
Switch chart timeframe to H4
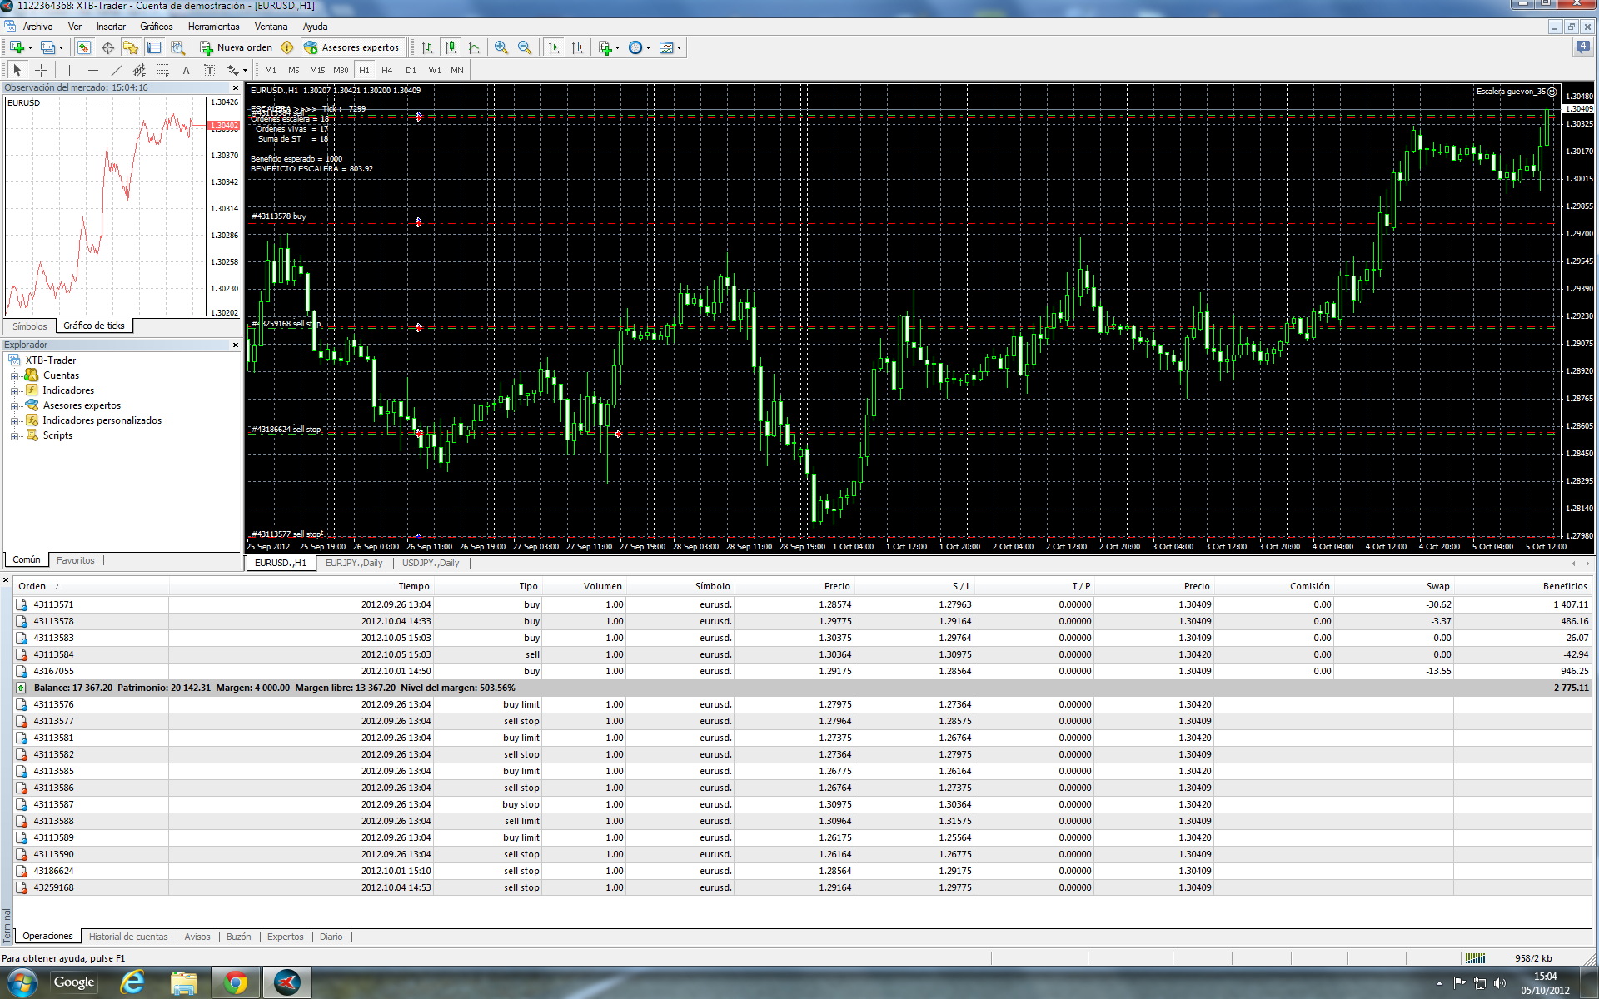tap(386, 70)
